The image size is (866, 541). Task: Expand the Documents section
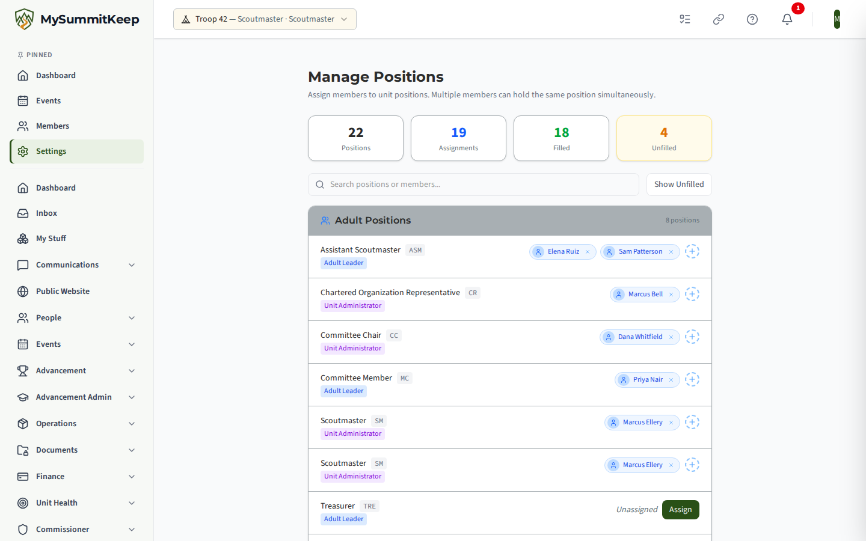[x=76, y=450]
